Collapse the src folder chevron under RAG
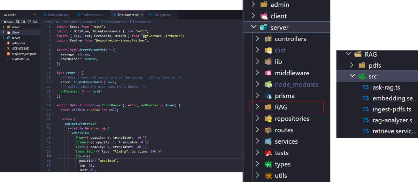 coord(352,76)
